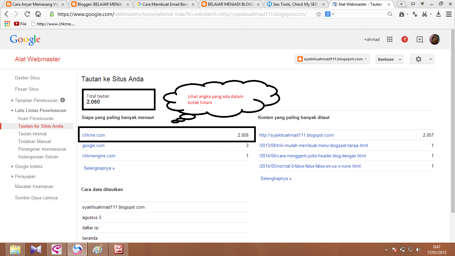Reload the current page
Screen dimensions: 455x256
[x=27, y=14]
